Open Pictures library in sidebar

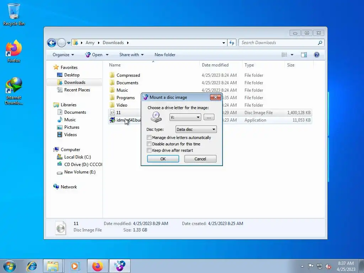tap(71, 127)
